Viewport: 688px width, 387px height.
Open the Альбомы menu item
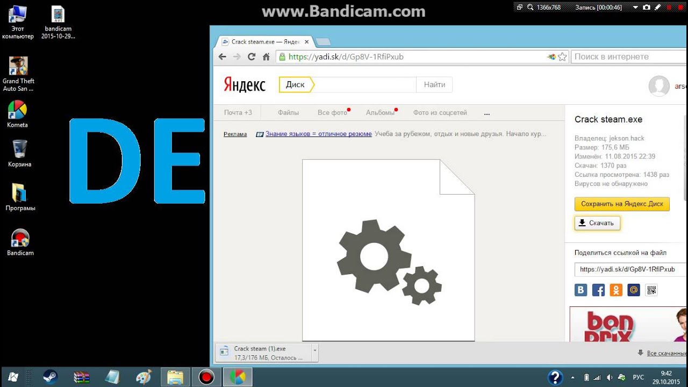[380, 113]
